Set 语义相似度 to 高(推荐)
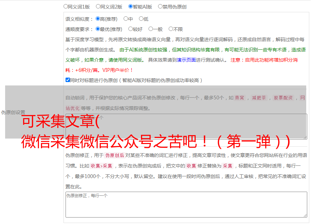 (98, 19)
